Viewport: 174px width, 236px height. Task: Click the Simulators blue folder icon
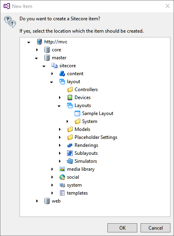tap(70, 161)
